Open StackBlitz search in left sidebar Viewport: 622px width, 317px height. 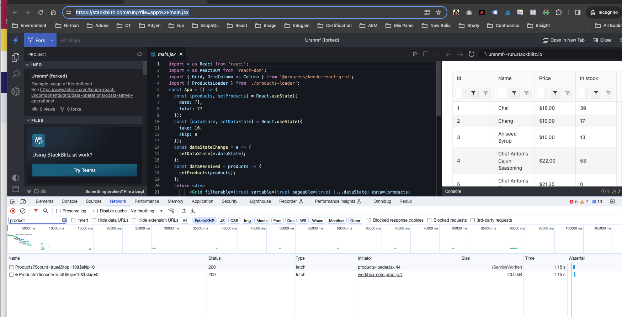[x=16, y=74]
